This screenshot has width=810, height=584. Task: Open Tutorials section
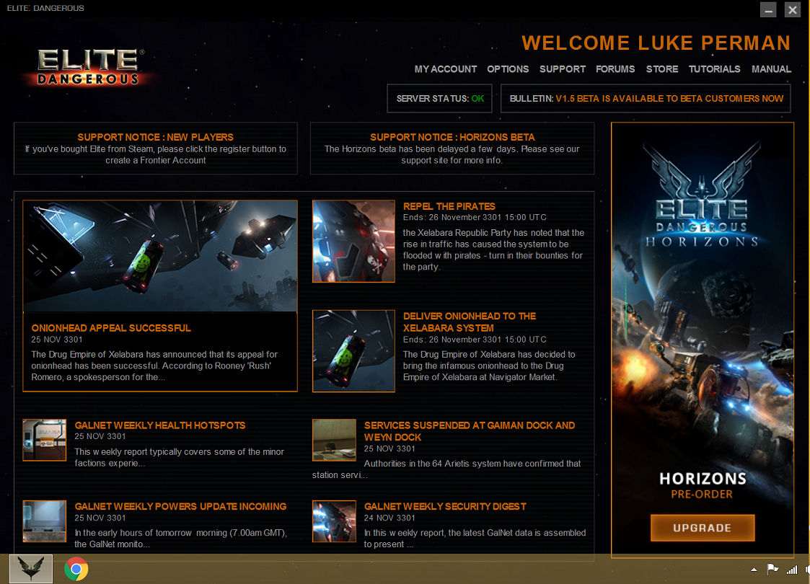715,69
